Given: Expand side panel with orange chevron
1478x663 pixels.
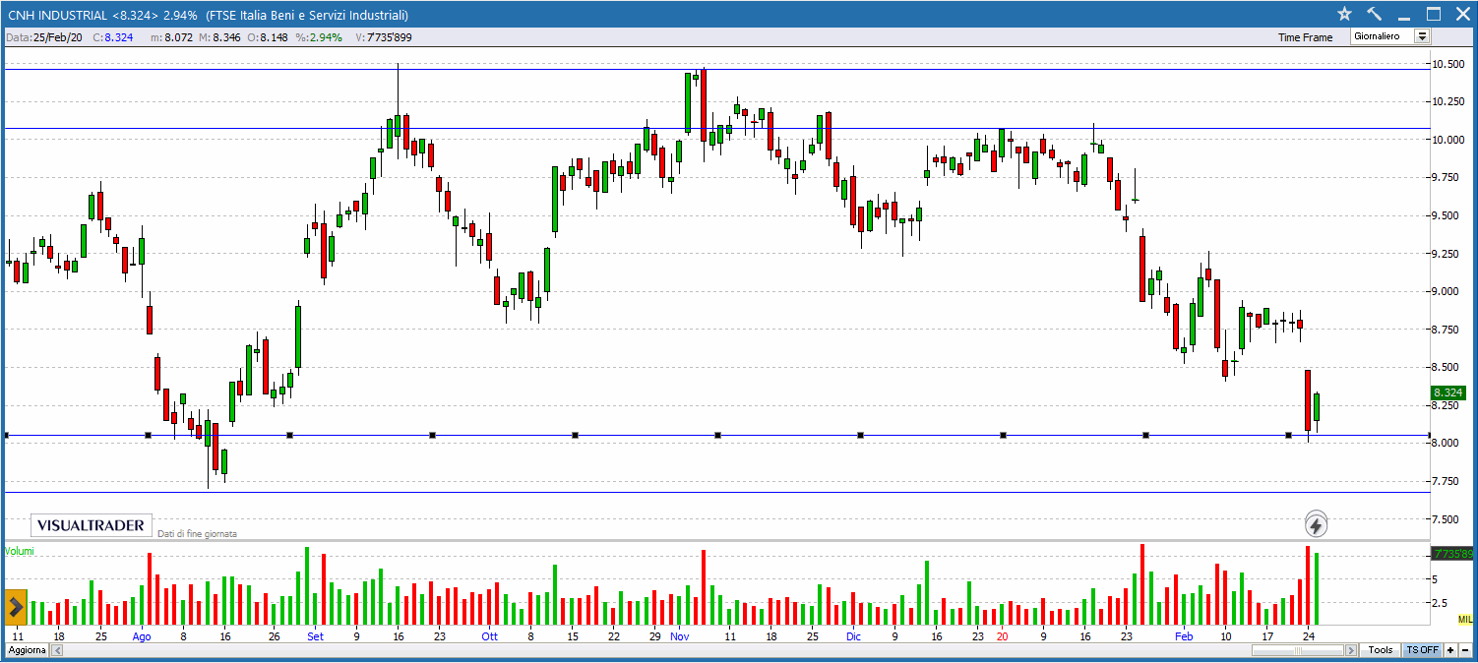Looking at the screenshot, I should (x=15, y=606).
